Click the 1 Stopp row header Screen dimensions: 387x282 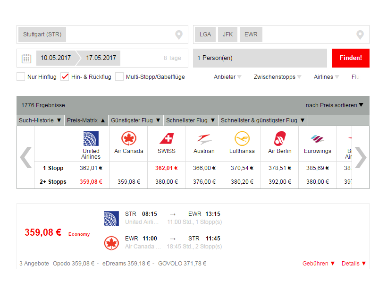(x=53, y=168)
